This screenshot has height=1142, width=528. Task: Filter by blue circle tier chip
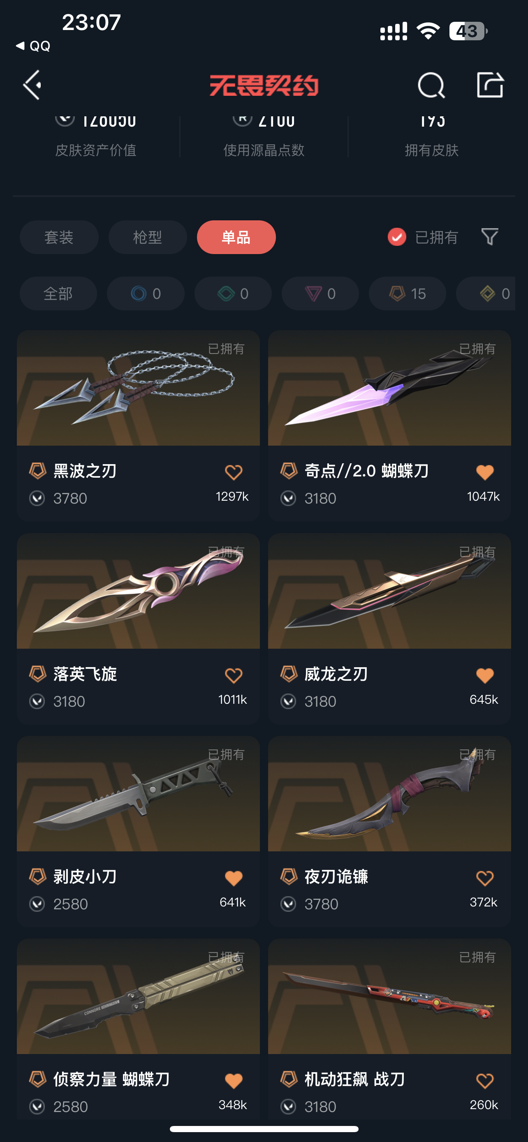point(146,294)
